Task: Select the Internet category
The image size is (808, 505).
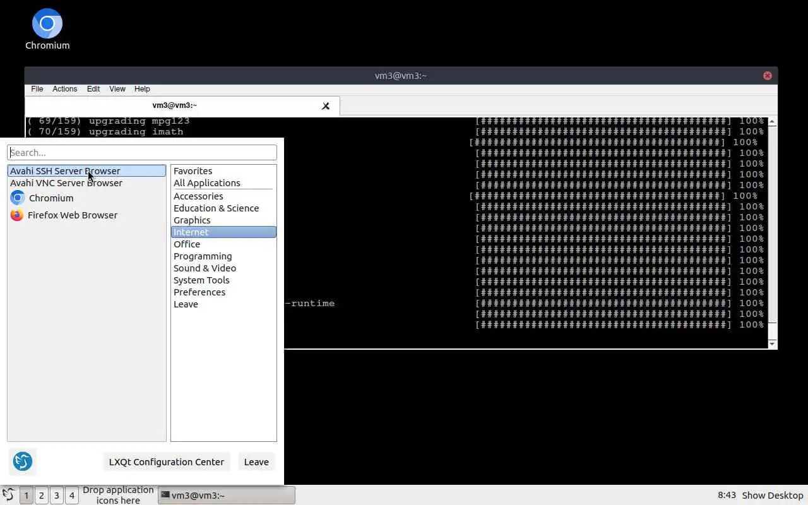Action: (x=223, y=232)
